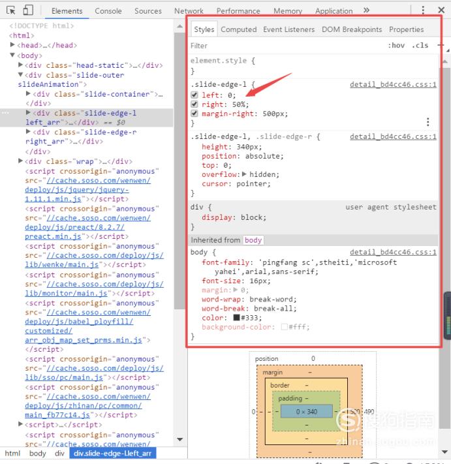Open the Application tab
451x464 pixels.
(334, 11)
